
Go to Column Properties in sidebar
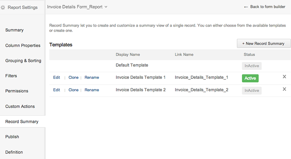point(23,46)
